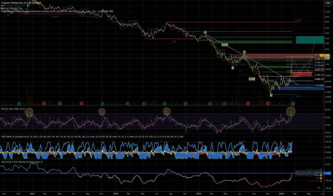Click the red earnings marker above May 2021
The height and width of the screenshot is (196, 333).
tap(60, 104)
